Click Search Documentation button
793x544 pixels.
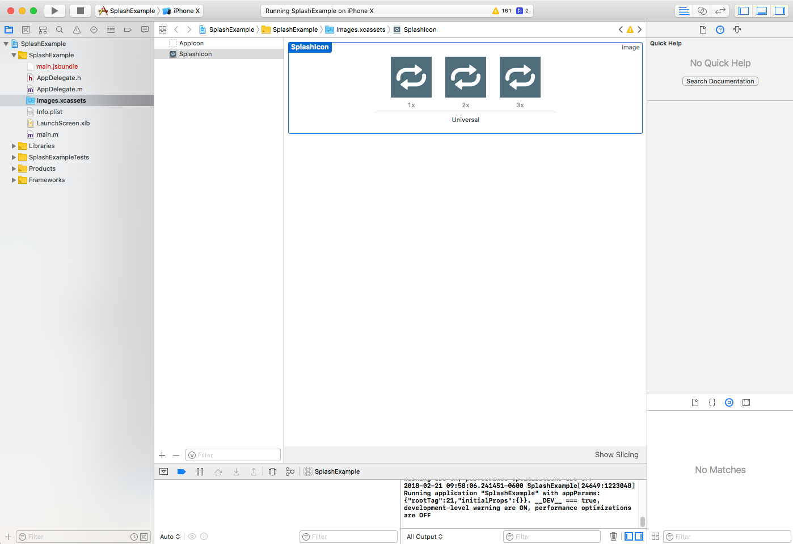pos(720,81)
